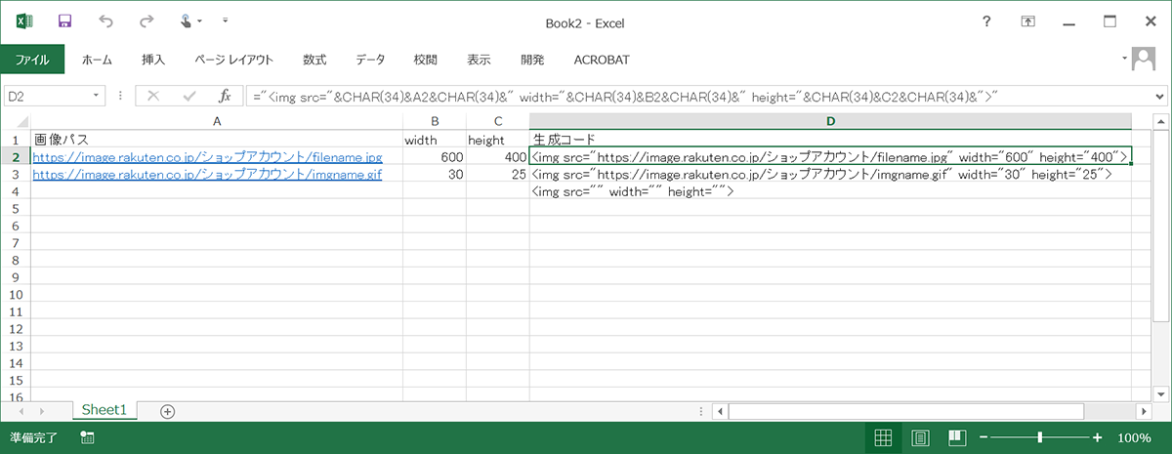
Task: Open the imgname.gif image URL link
Action: click(207, 174)
